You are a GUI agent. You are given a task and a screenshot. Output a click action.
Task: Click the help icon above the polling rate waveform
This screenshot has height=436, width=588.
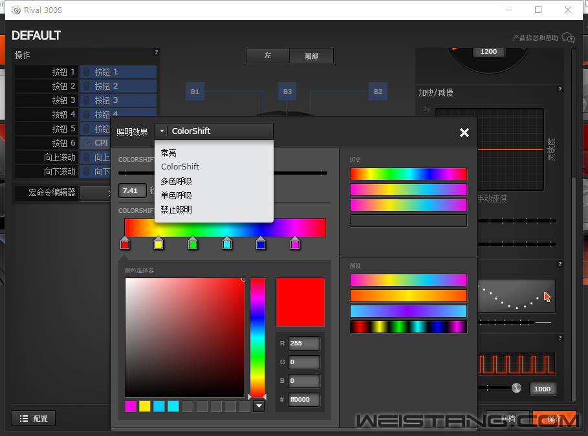[560, 338]
